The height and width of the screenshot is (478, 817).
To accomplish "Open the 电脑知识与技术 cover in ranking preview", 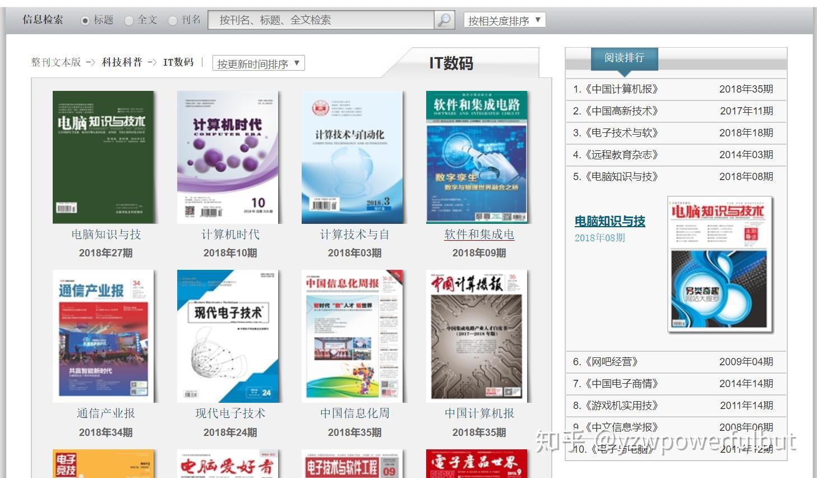I will [x=720, y=264].
